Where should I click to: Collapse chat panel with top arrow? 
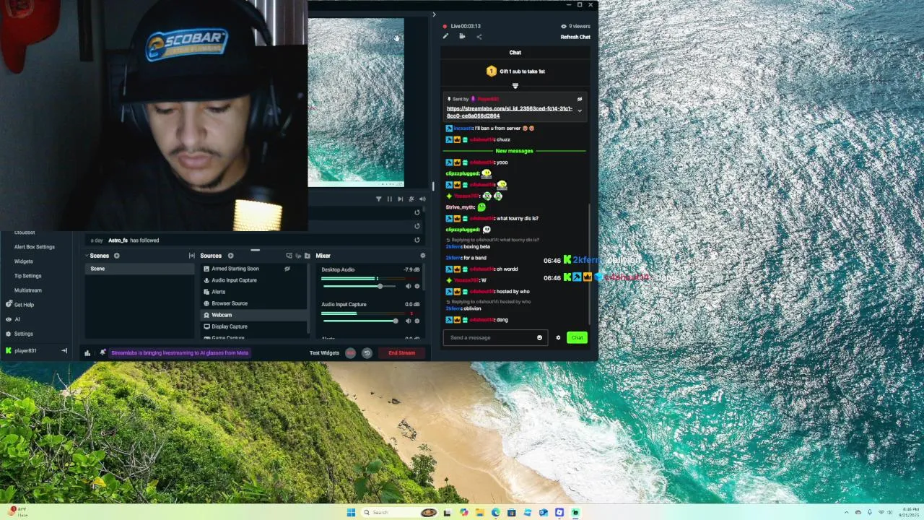pos(434,14)
